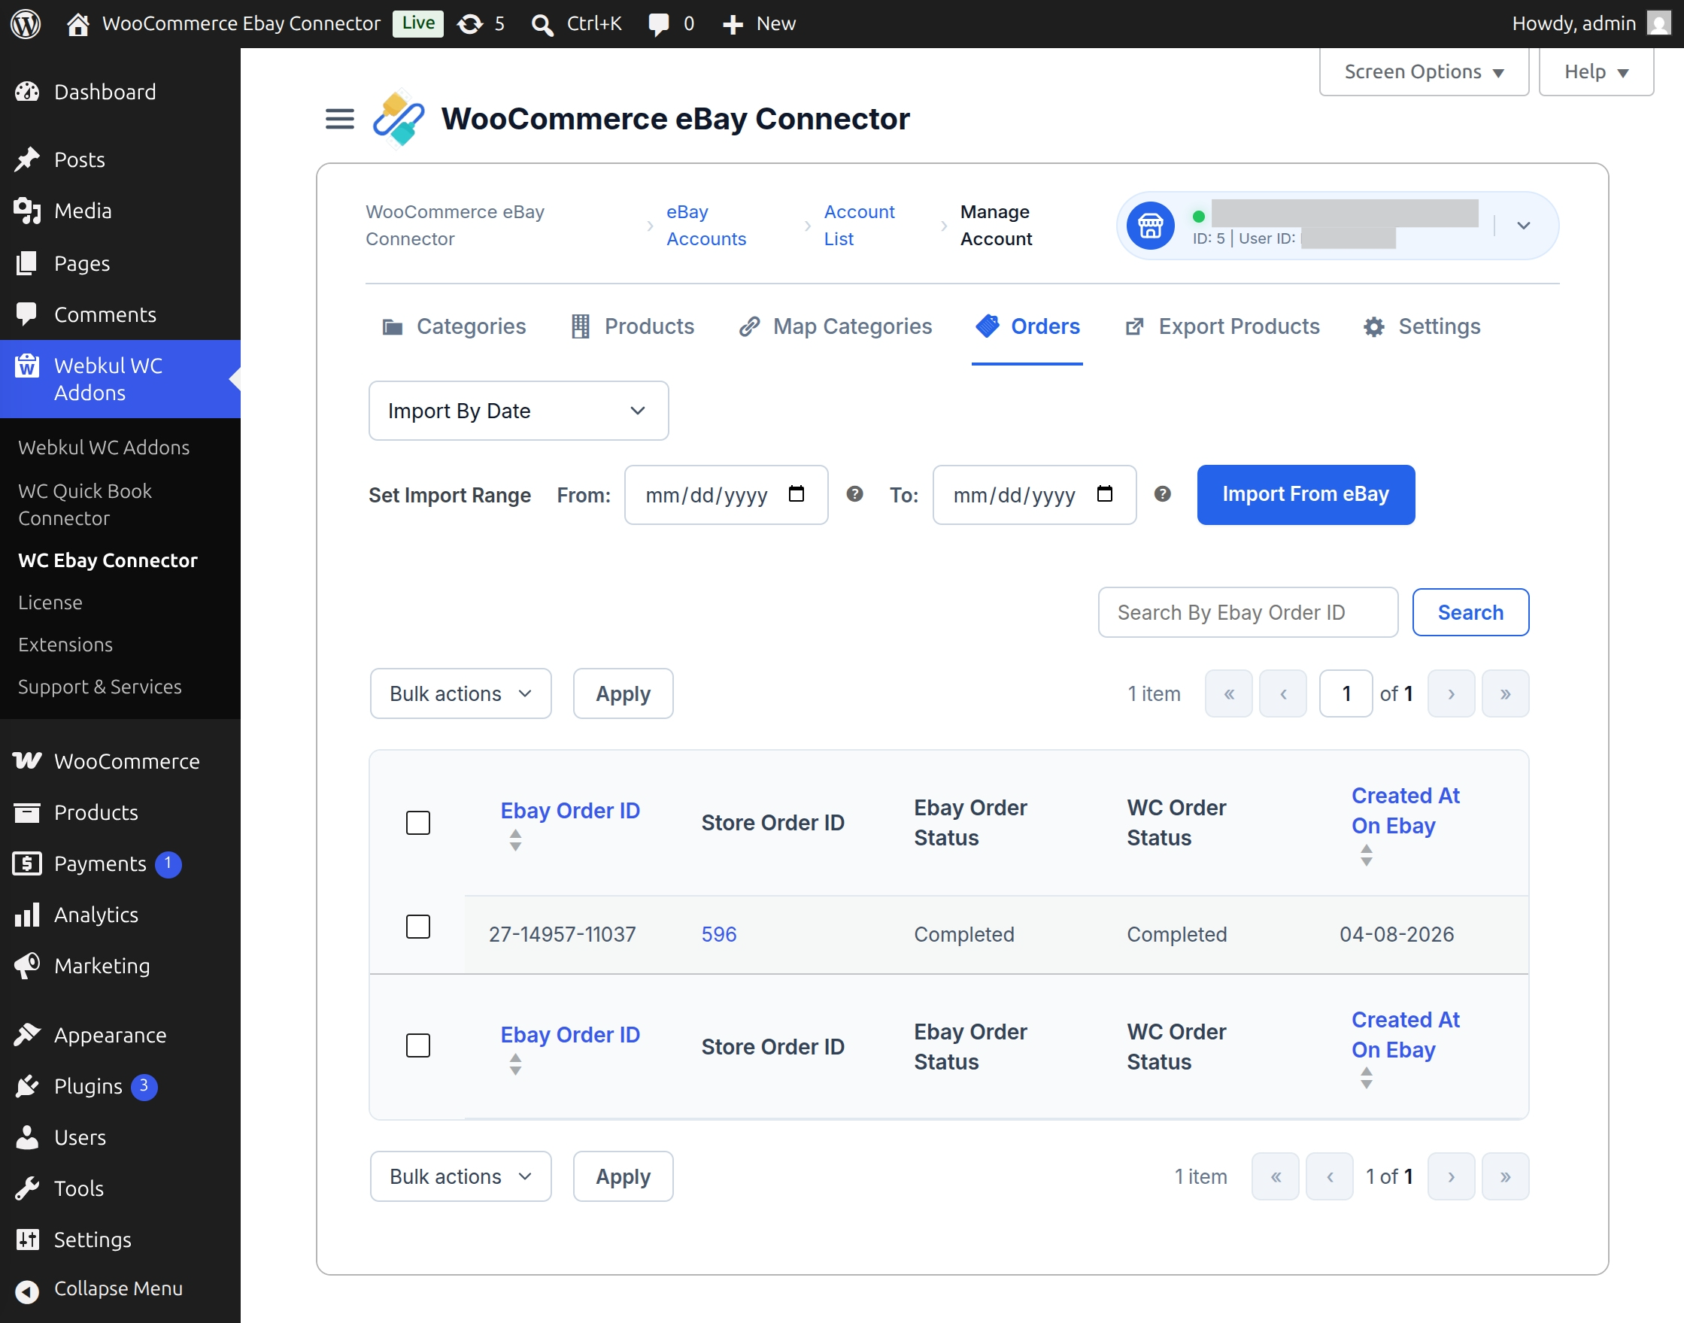Click the top next page arrow button
The image size is (1684, 1323).
pyautogui.click(x=1451, y=694)
